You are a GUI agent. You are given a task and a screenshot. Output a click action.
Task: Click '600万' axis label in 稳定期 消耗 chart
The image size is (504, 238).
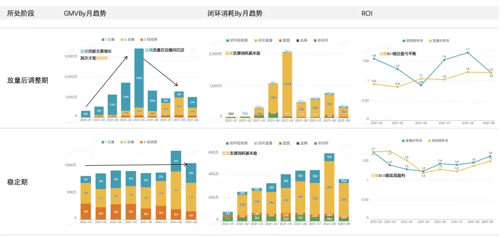click(x=213, y=153)
